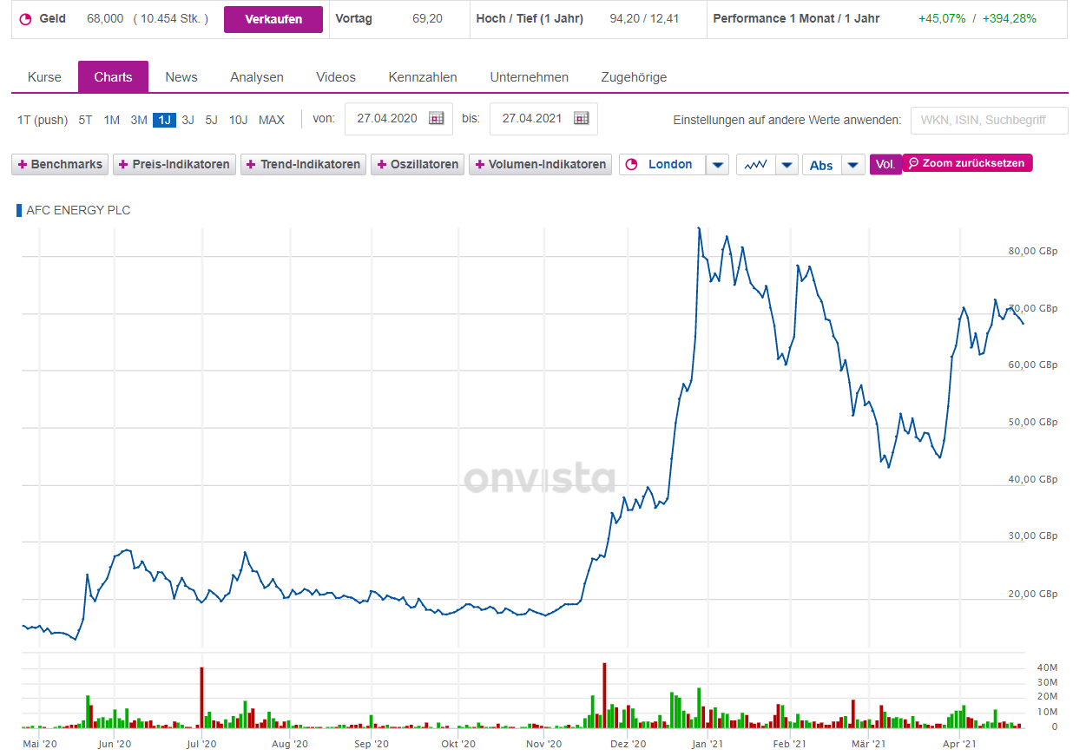The width and height of the screenshot is (1086, 756).
Task: Select the 10J time range
Action: point(239,120)
